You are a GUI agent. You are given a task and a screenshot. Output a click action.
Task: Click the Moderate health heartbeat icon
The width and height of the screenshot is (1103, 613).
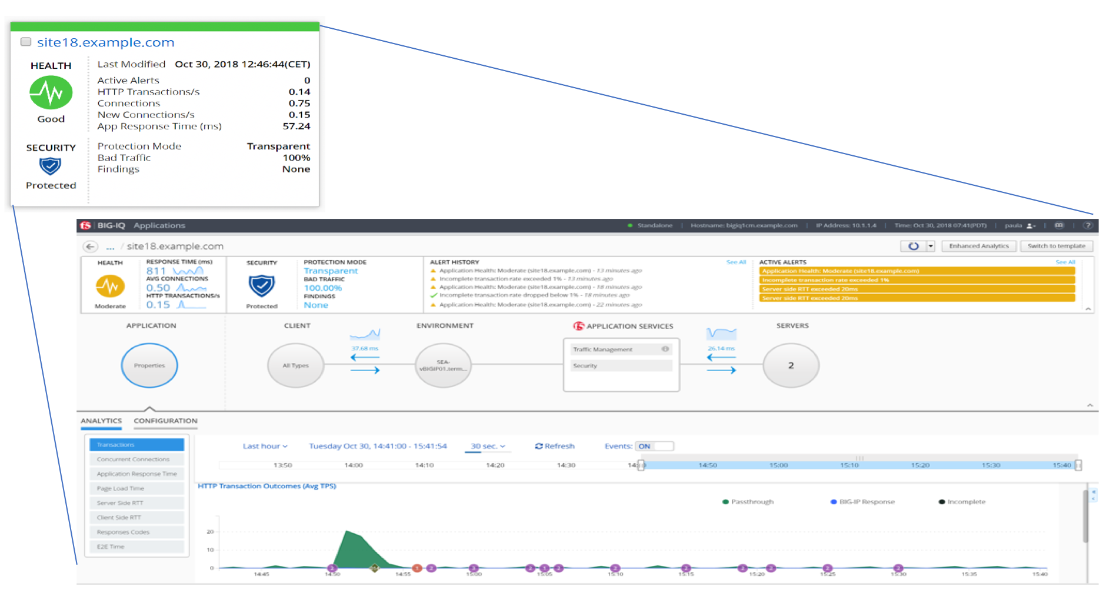(110, 286)
